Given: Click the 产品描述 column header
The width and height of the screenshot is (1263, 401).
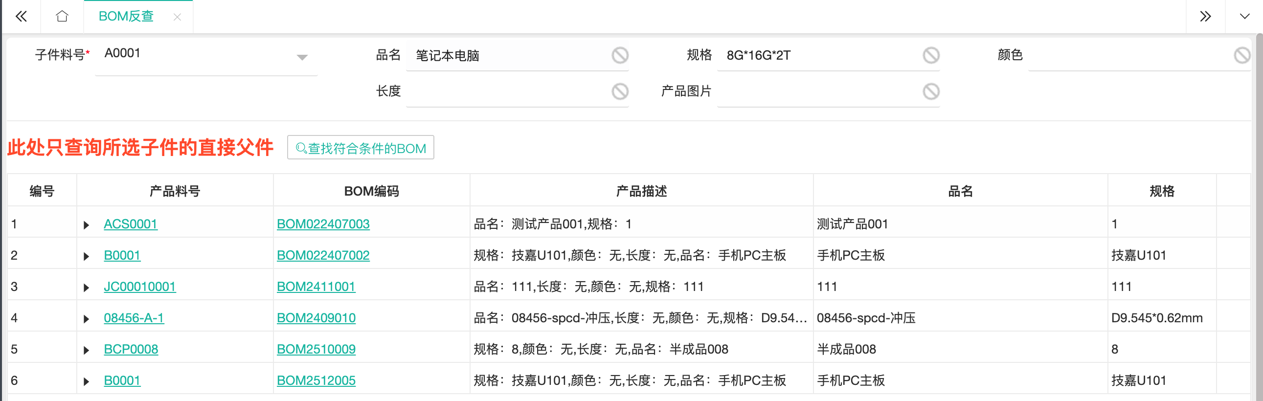Looking at the screenshot, I should (641, 191).
